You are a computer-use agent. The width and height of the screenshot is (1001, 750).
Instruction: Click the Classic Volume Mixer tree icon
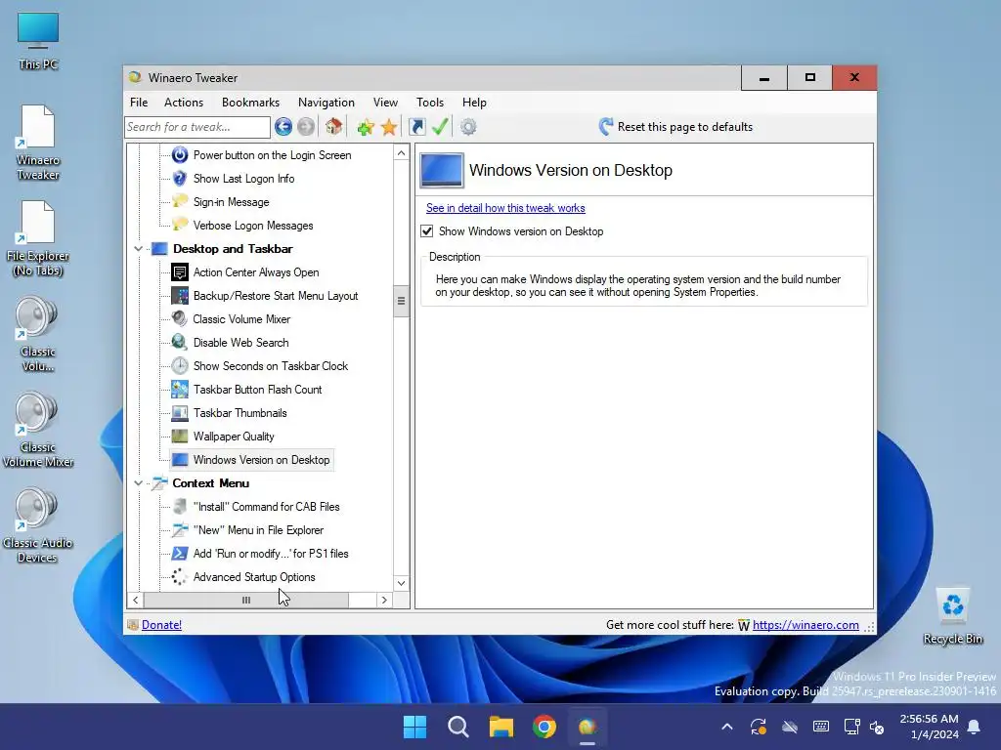click(180, 319)
